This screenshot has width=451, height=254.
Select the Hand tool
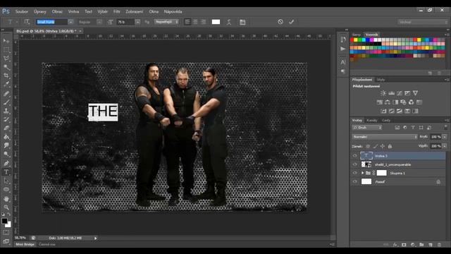point(6,199)
